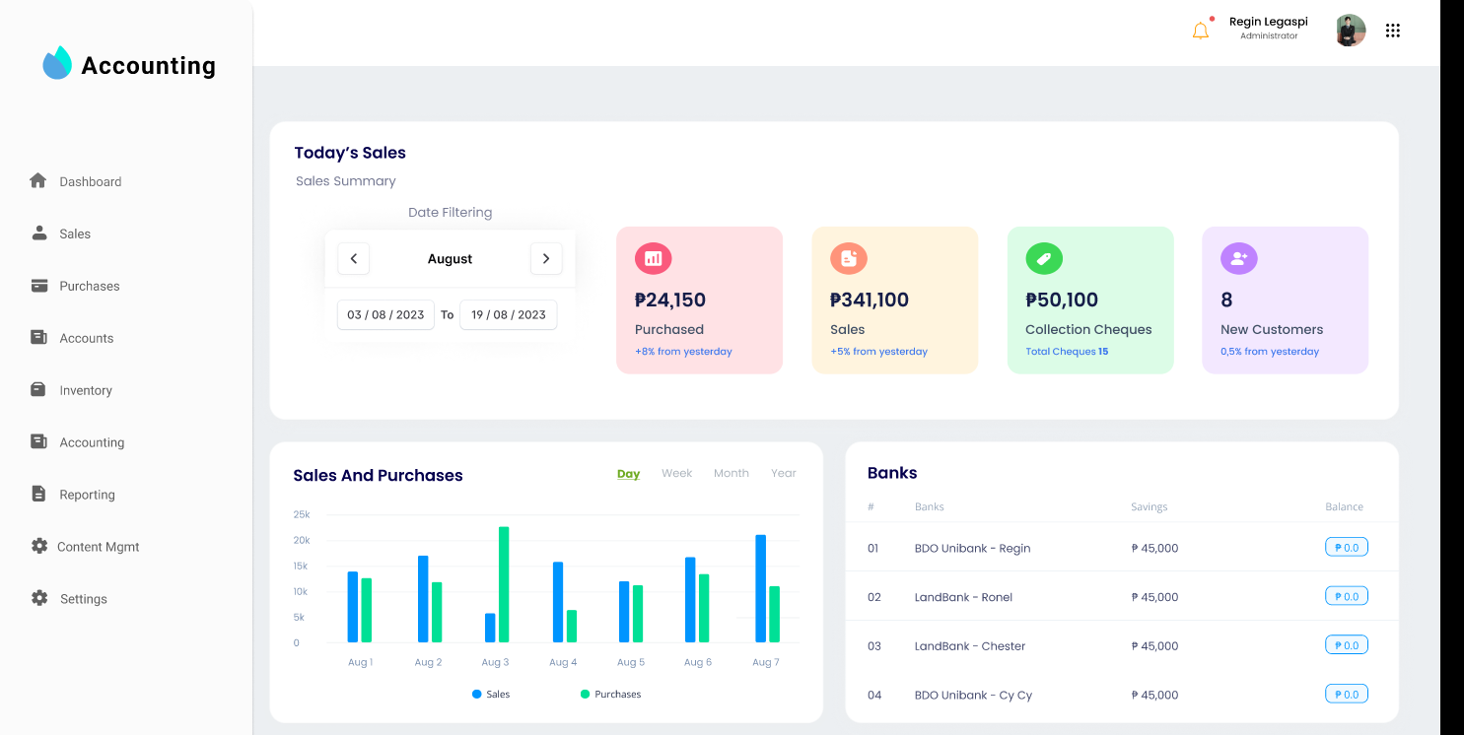This screenshot has width=1464, height=735.
Task: Open the apps grid menu icon
Action: [x=1392, y=31]
